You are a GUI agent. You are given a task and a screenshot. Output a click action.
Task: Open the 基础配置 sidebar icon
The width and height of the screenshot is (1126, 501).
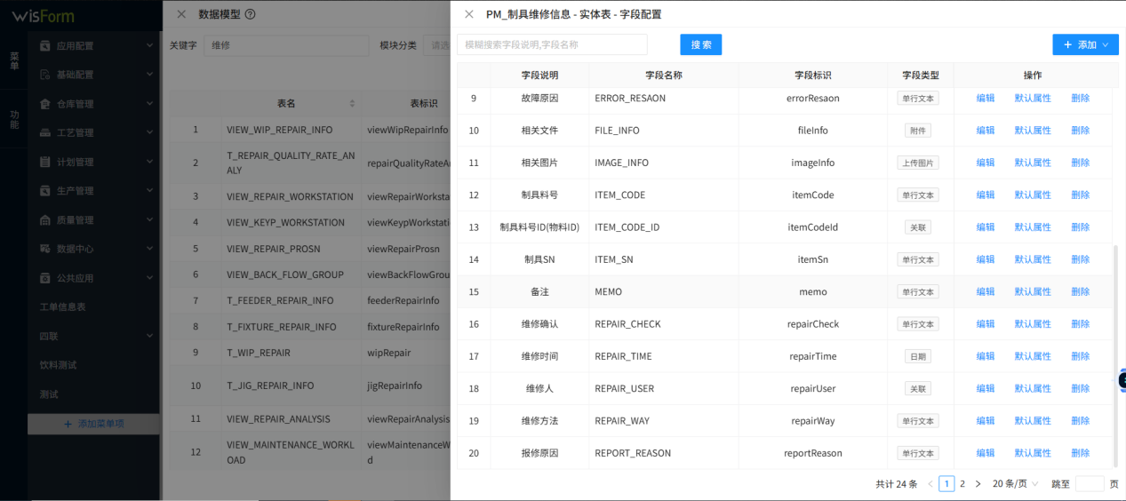pyautogui.click(x=45, y=75)
